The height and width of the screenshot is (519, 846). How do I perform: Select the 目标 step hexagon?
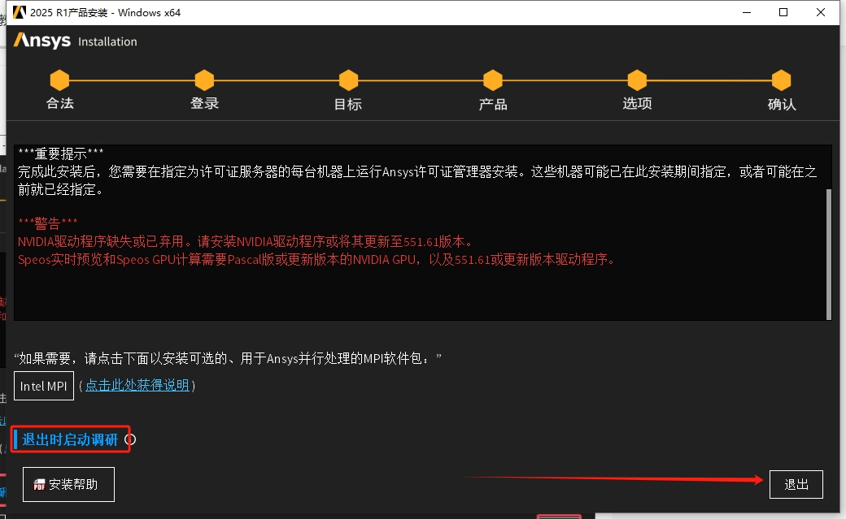point(348,80)
